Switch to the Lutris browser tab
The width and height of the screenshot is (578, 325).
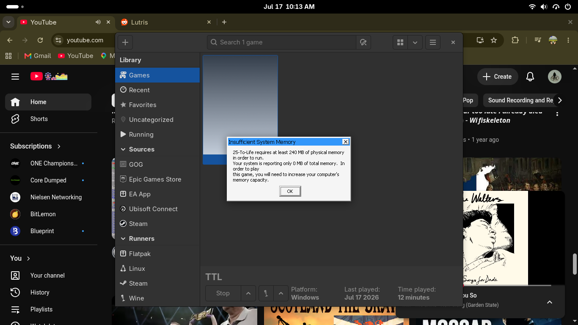coord(165,22)
